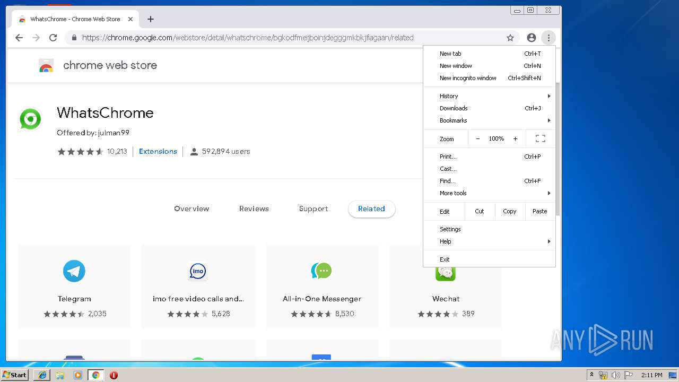Select New window menu item
This screenshot has height=382, width=679.
tap(489, 66)
